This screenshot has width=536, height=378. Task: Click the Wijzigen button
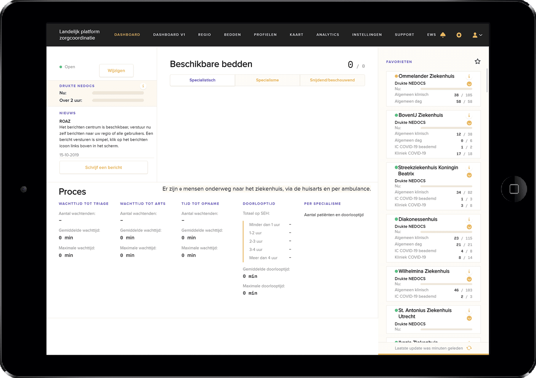click(x=116, y=70)
